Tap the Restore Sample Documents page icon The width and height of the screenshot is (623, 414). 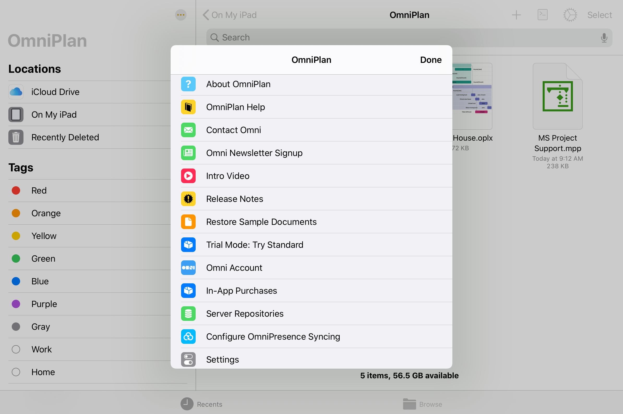[188, 222]
